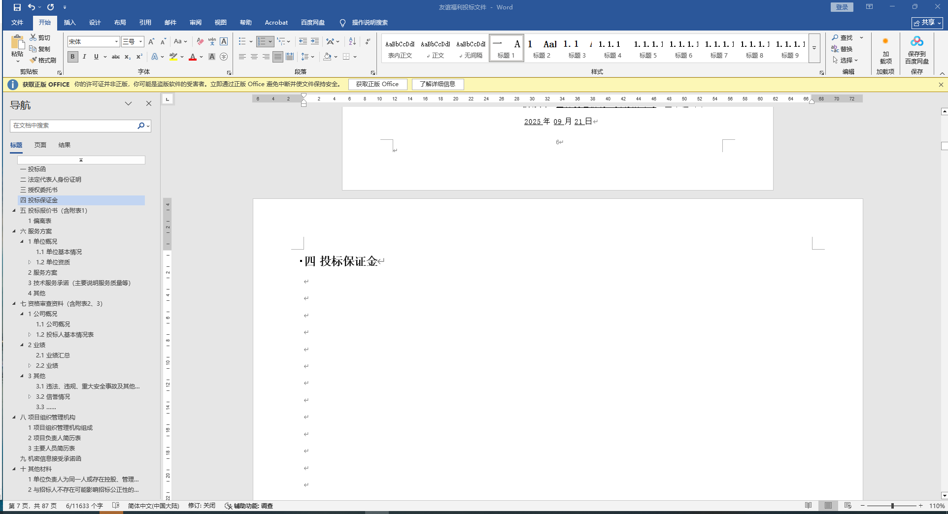Toggle underline formatting
Viewport: 948px width, 514px height.
96,57
